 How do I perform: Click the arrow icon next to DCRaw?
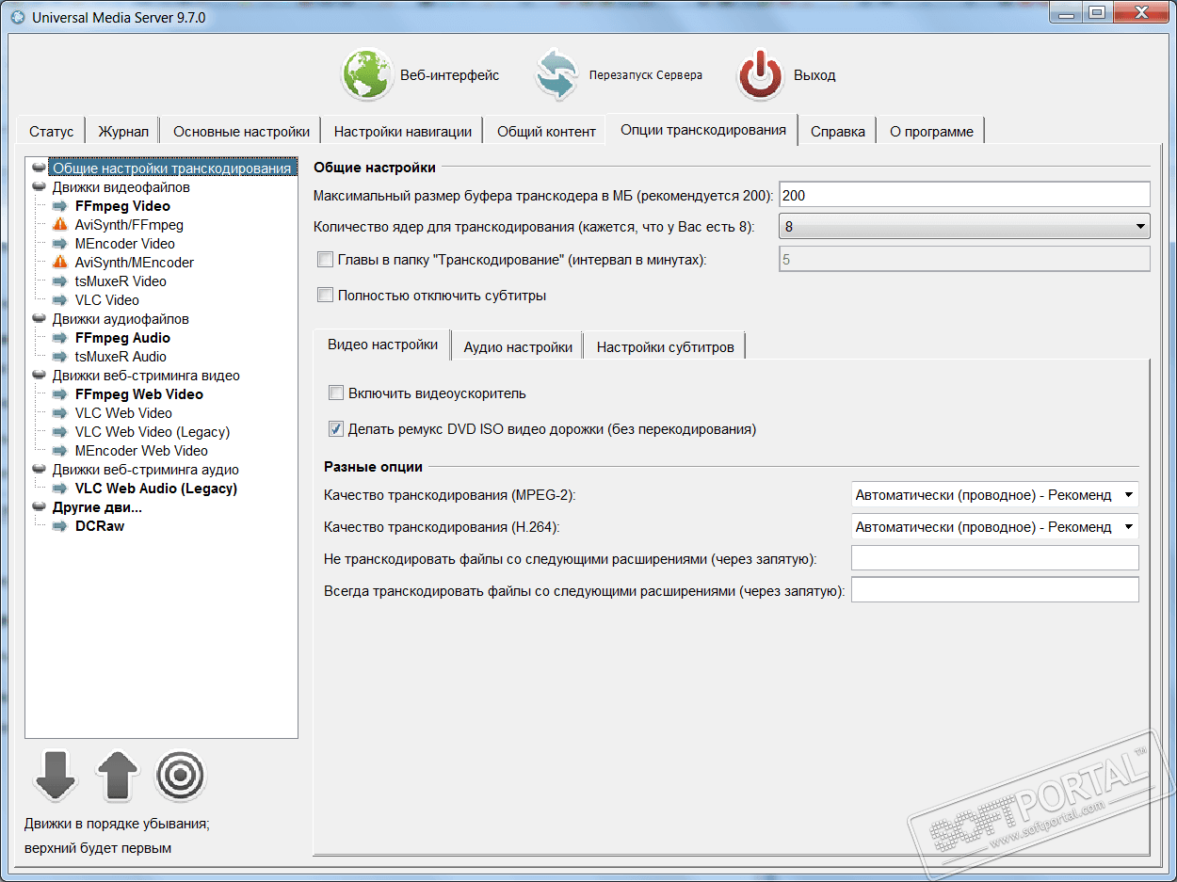[60, 526]
